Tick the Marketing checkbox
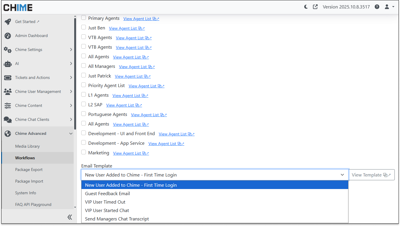Image resolution: width=400 pixels, height=226 pixels. 84,152
